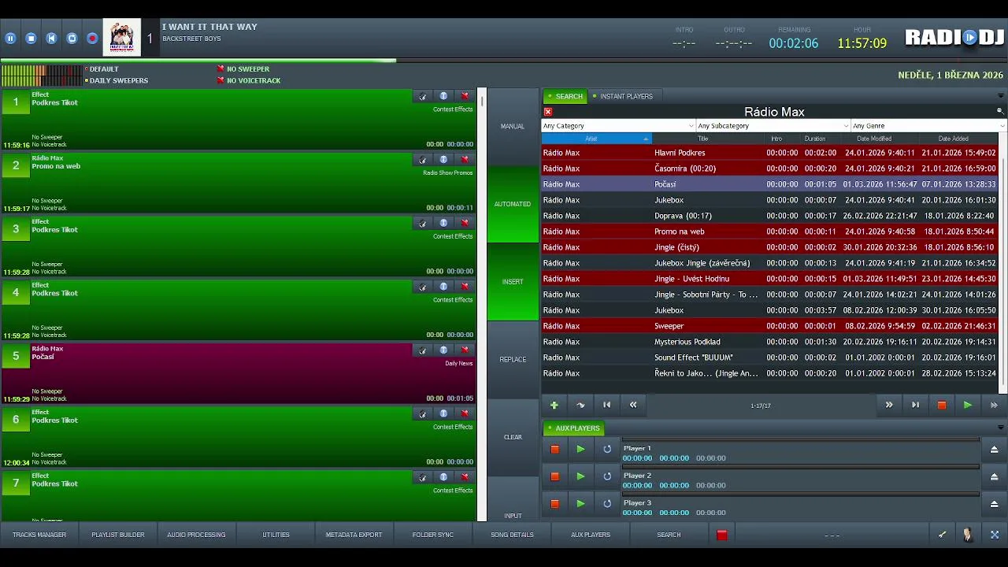
Task: Pause playback in the main player
Action: coord(10,38)
